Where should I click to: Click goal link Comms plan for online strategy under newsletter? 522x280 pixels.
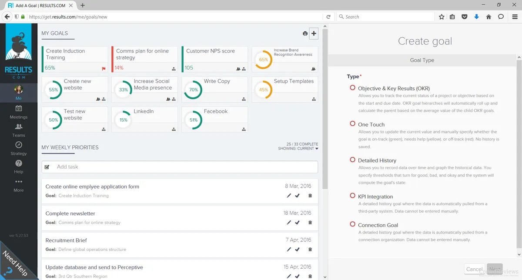(90, 223)
